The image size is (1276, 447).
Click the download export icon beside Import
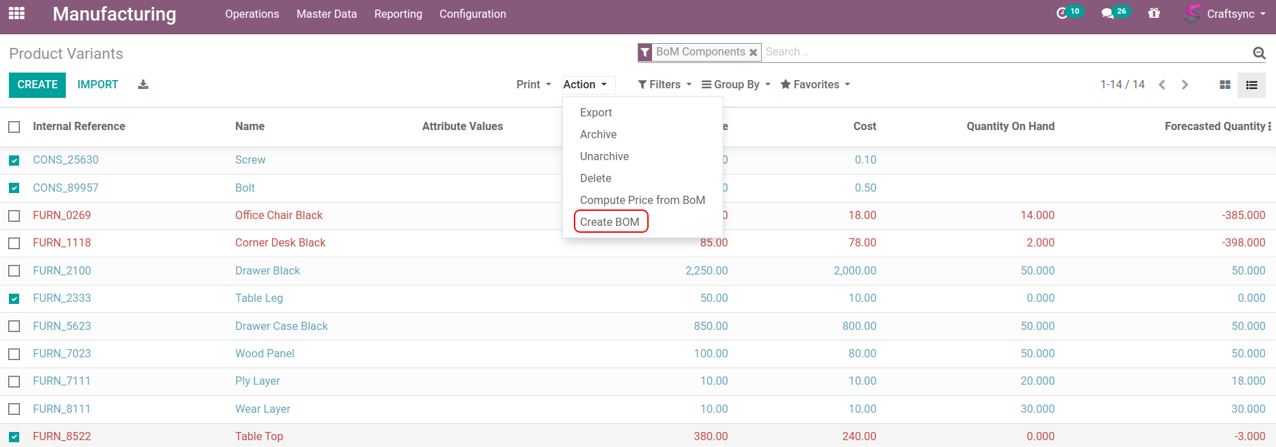(x=143, y=85)
